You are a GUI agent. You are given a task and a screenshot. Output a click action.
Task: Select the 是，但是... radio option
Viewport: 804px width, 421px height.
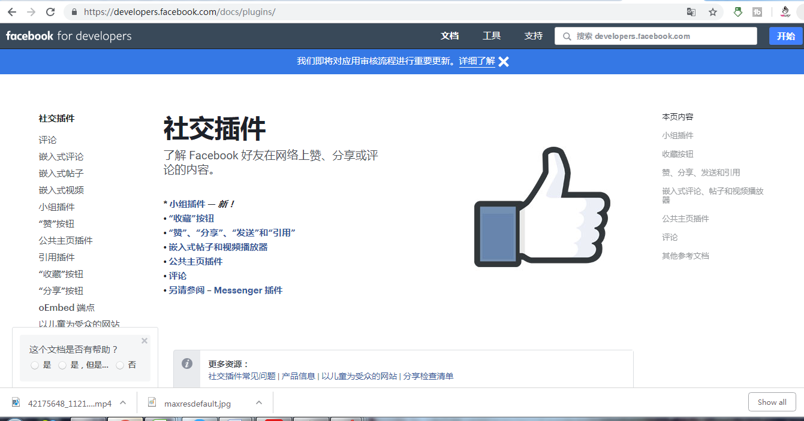62,365
